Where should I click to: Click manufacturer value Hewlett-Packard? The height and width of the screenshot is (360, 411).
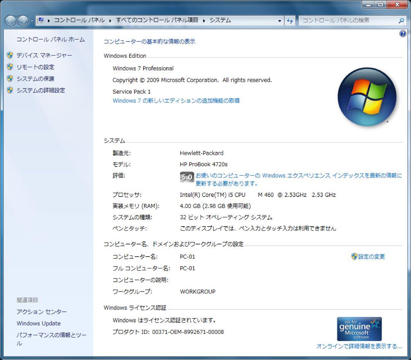(x=202, y=153)
